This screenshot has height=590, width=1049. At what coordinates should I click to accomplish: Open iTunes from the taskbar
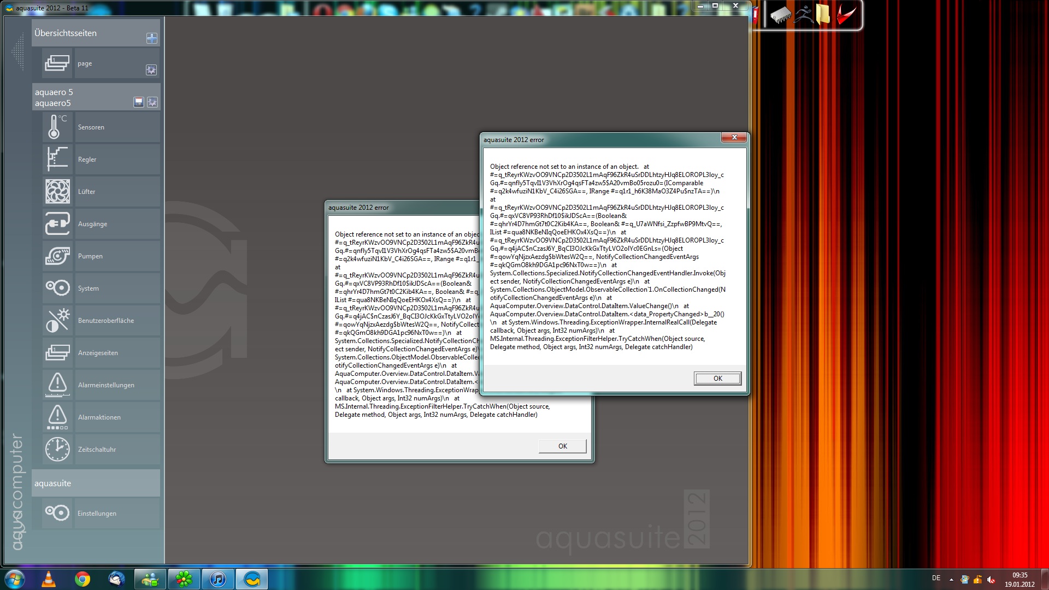coord(218,579)
